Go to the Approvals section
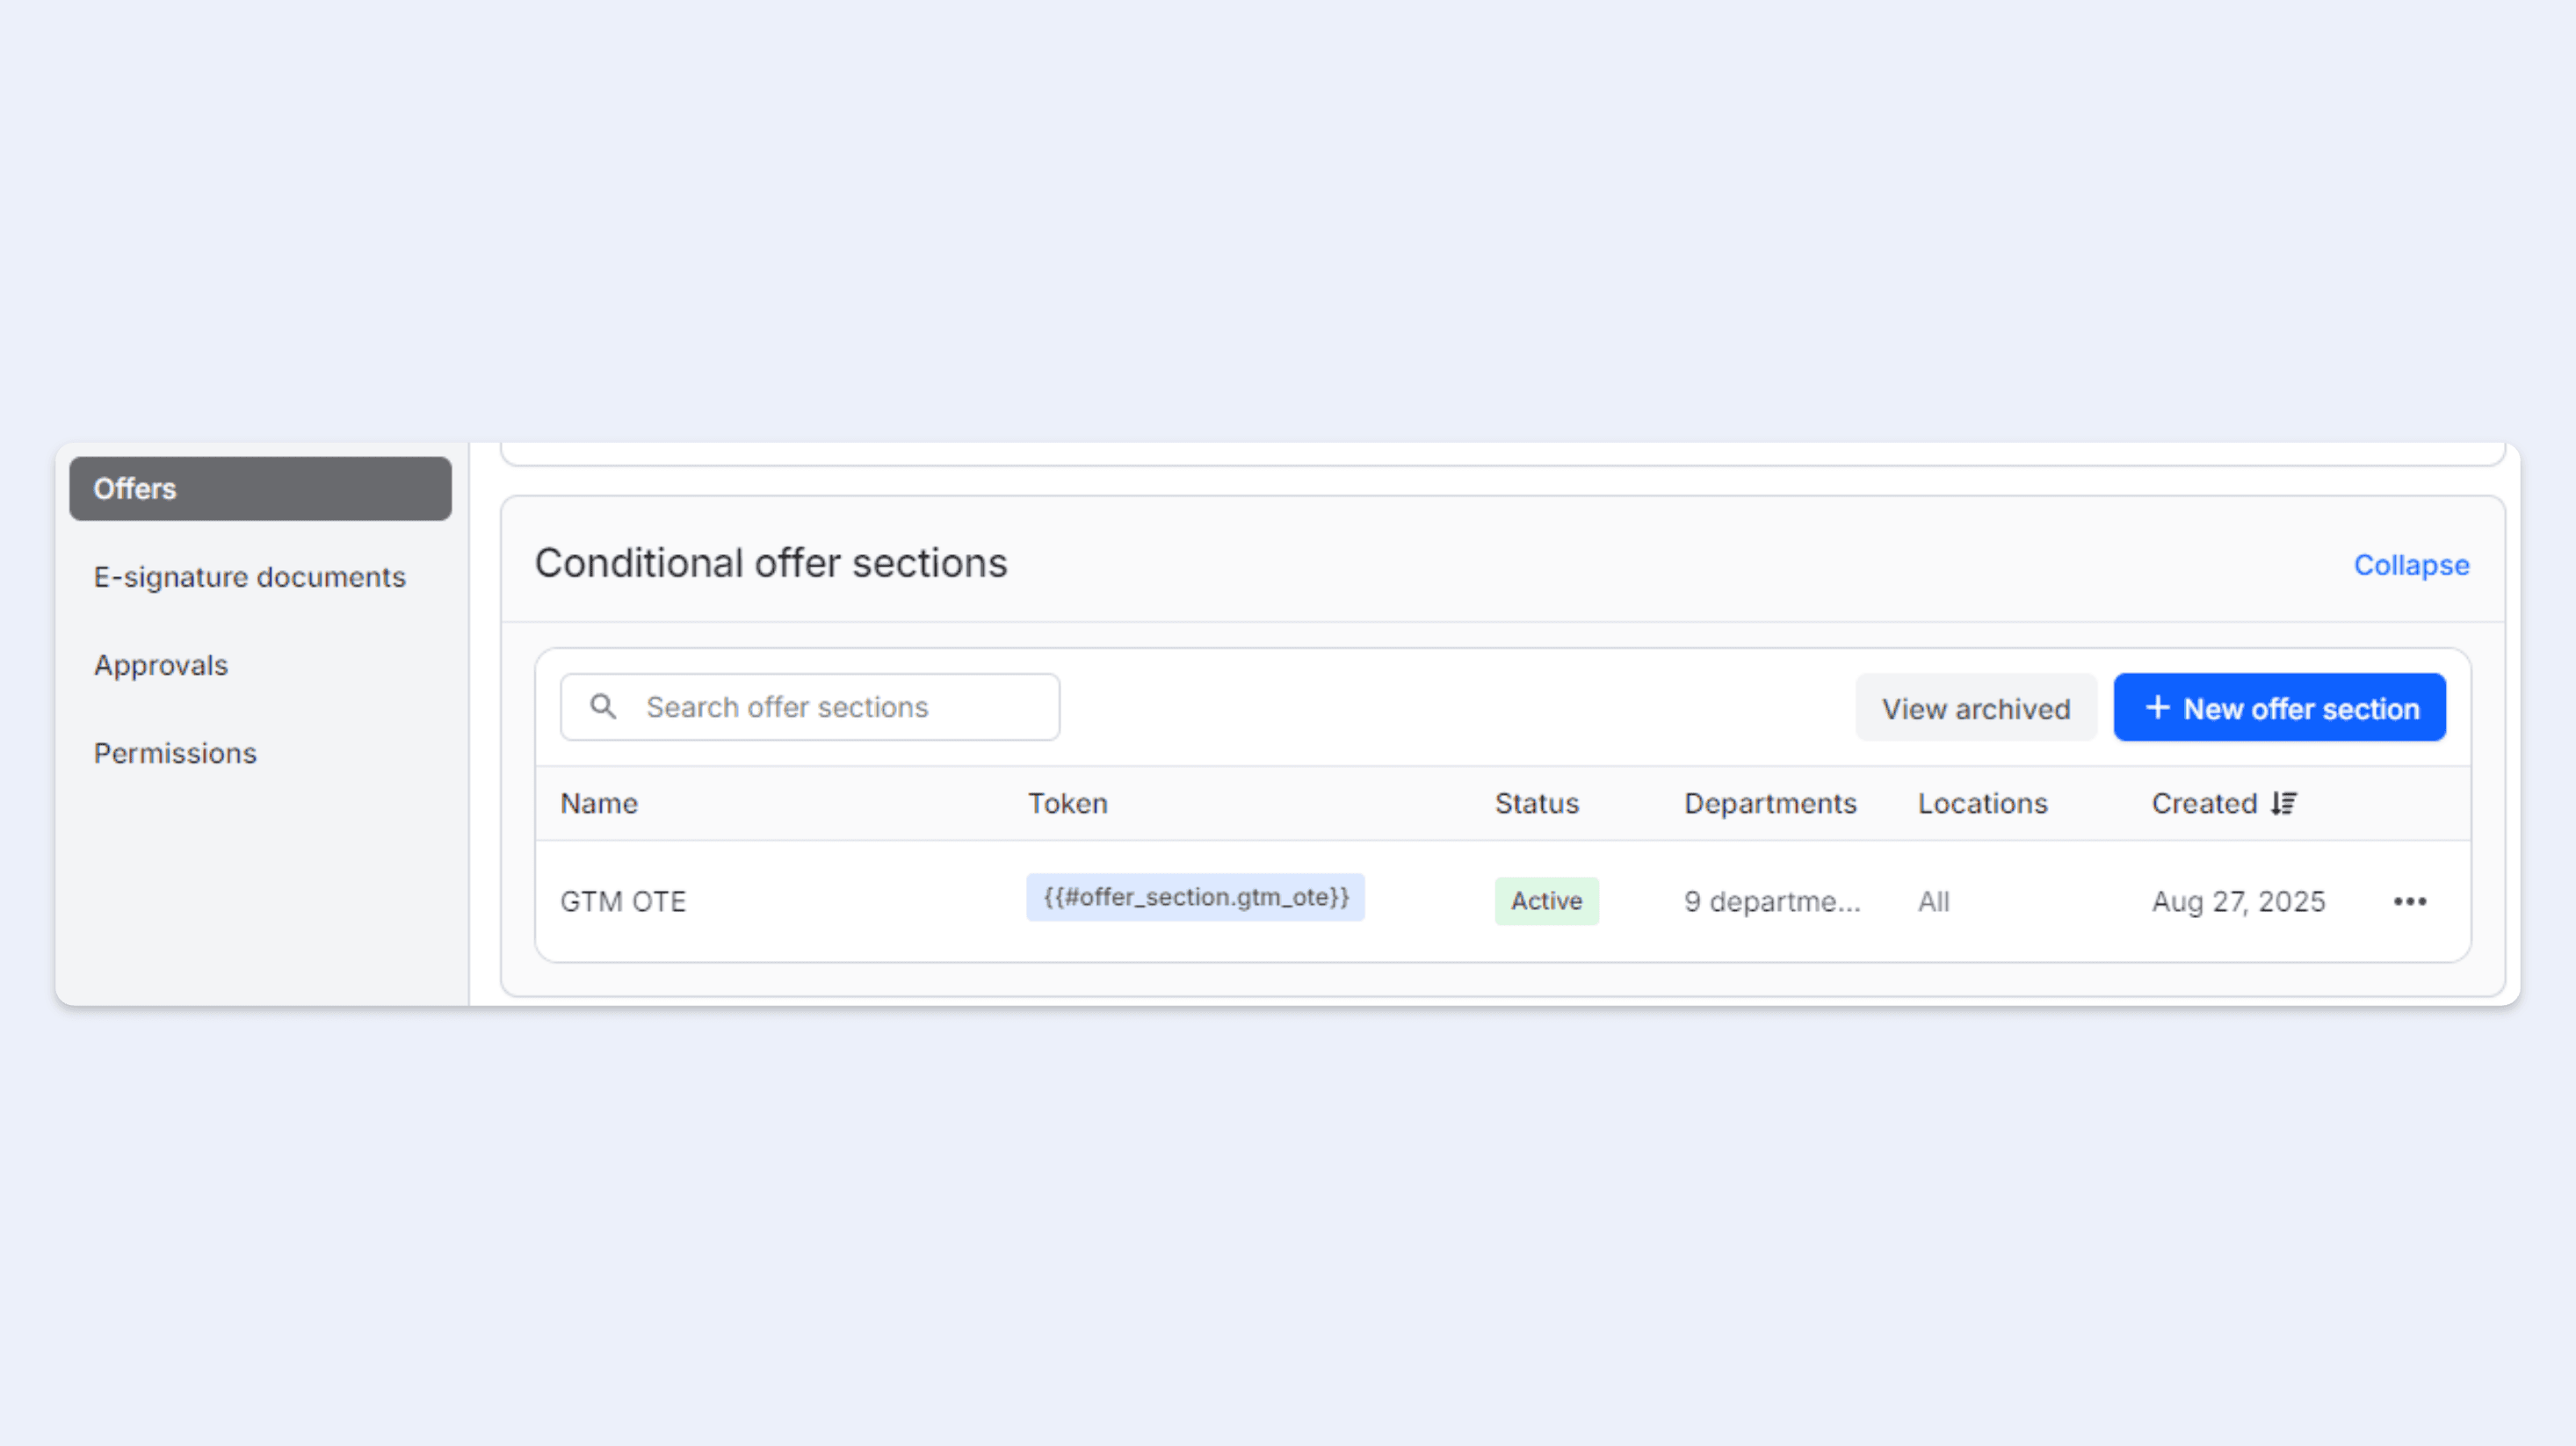The image size is (2576, 1446). 160,664
